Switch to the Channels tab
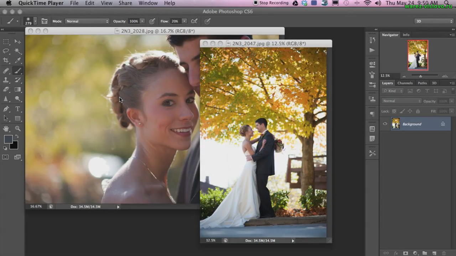Image resolution: width=456 pixels, height=256 pixels. click(x=405, y=83)
